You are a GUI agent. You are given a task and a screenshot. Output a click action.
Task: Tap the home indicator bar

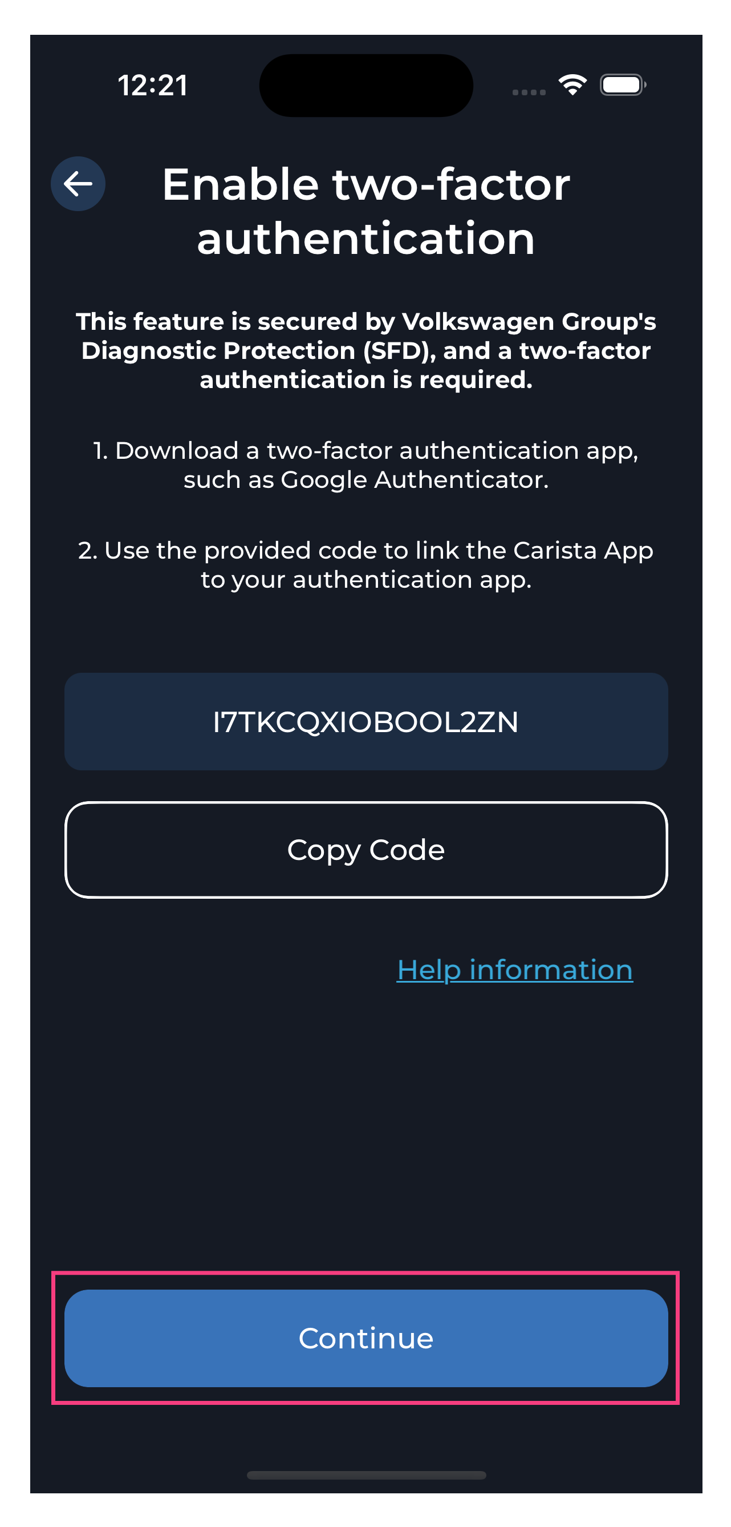coord(365,1475)
